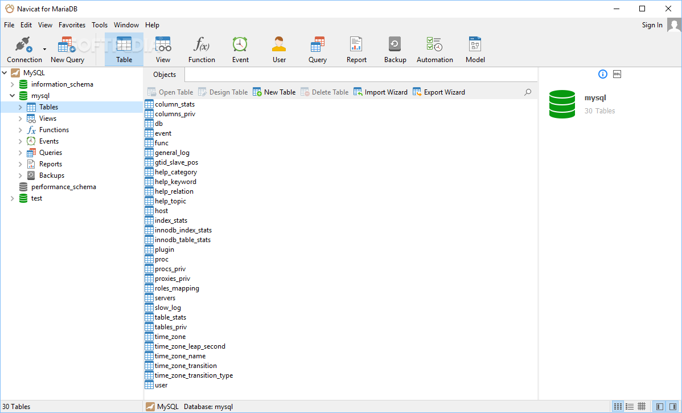Open the Help menu
Image resolution: width=682 pixels, height=413 pixels.
(x=152, y=25)
